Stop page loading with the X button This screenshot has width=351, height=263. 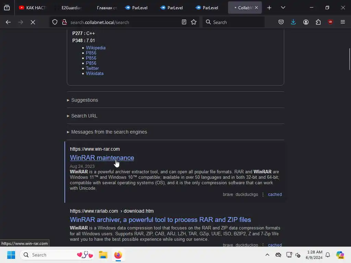pyautogui.click(x=33, y=22)
